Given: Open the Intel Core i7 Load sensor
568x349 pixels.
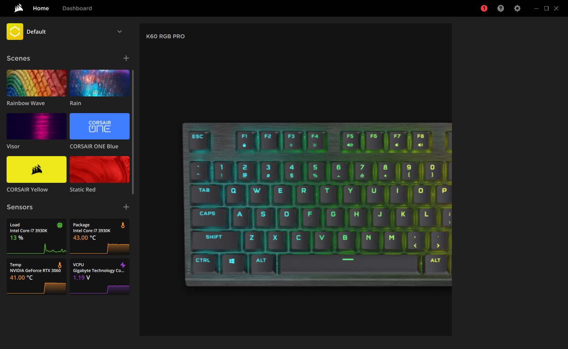Looking at the screenshot, I should [36, 237].
